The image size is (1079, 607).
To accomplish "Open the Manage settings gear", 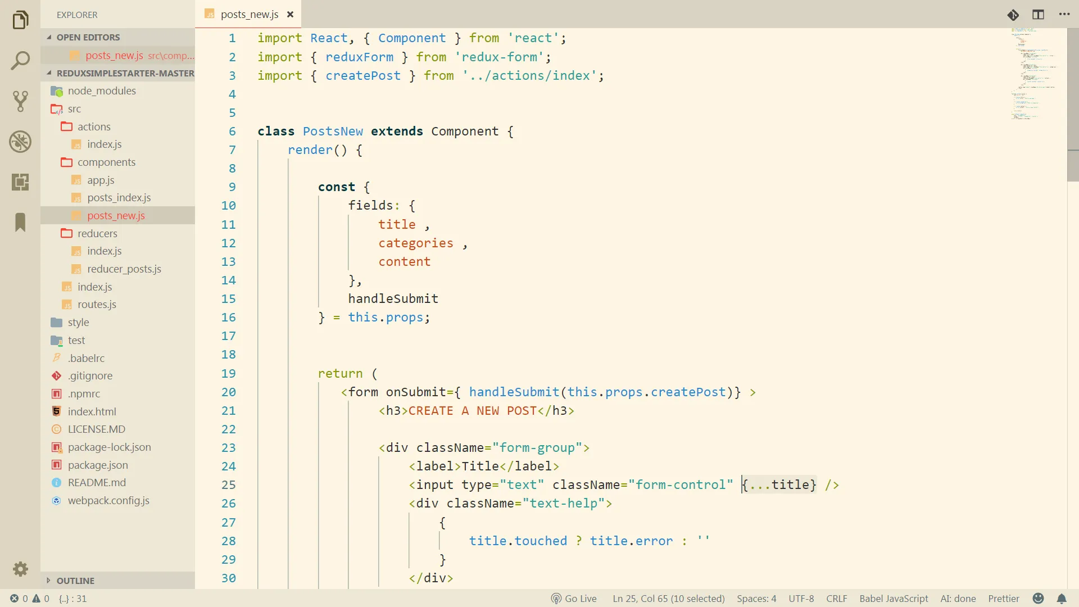I will coord(20,569).
